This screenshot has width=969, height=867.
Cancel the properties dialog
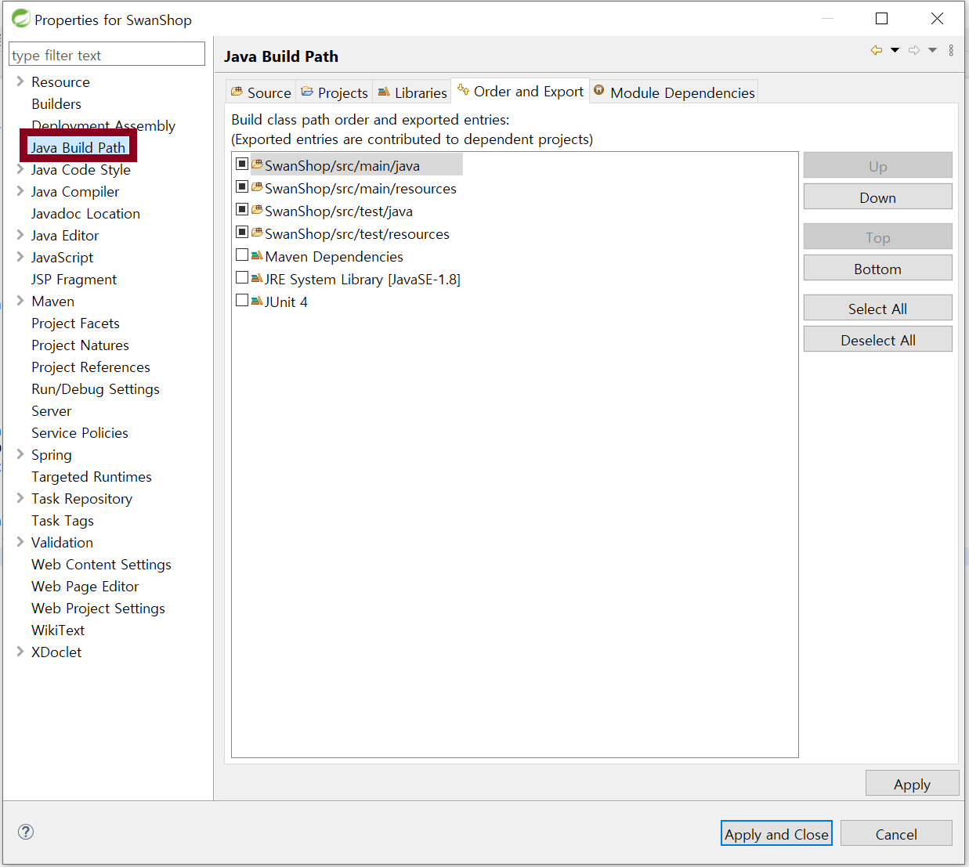[x=896, y=834]
